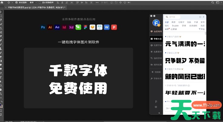Open 免费字体 in the sidebar

(x=156, y=45)
